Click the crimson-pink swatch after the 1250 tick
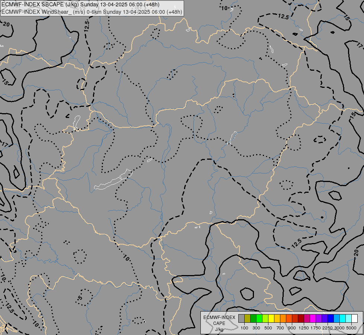 307,318
